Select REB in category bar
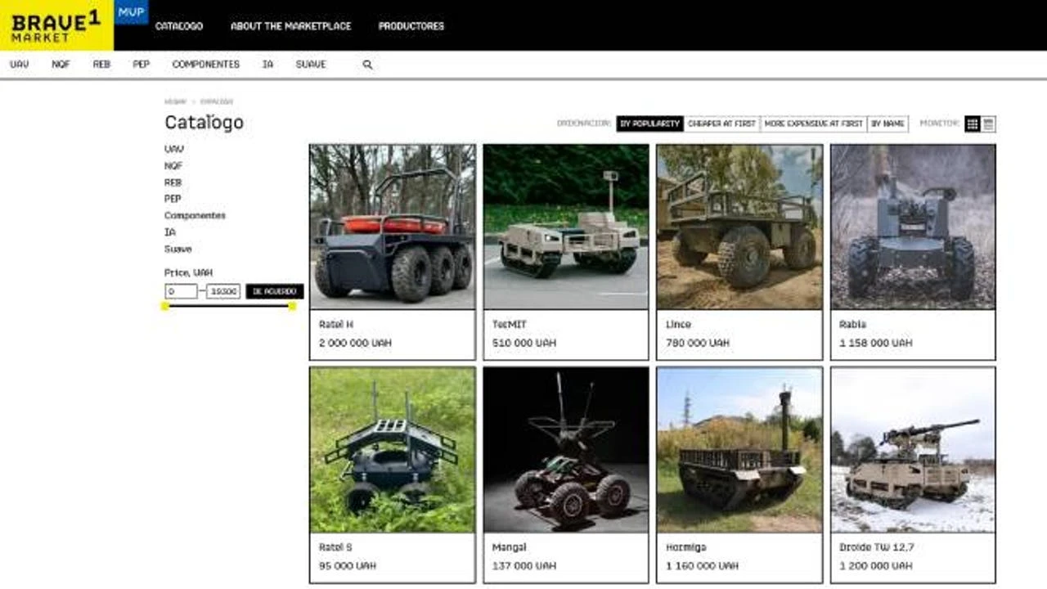 coord(101,65)
